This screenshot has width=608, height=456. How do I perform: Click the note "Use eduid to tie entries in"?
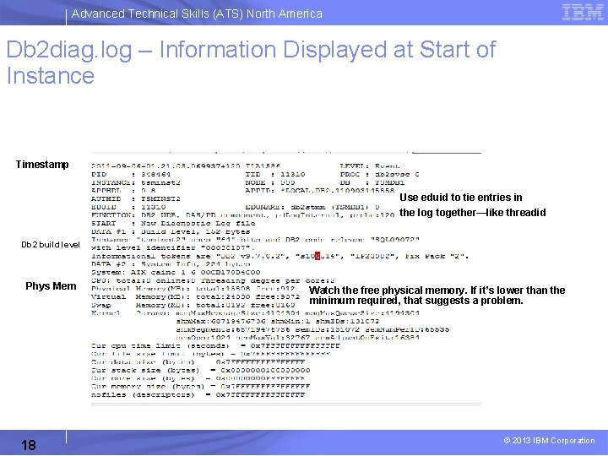pos(461,198)
